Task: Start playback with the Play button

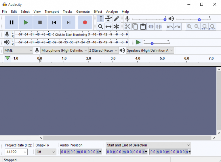Action: coord(26,22)
